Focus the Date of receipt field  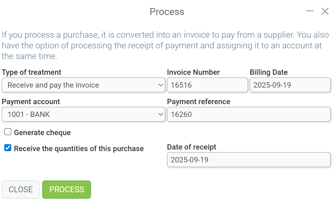click(x=249, y=160)
